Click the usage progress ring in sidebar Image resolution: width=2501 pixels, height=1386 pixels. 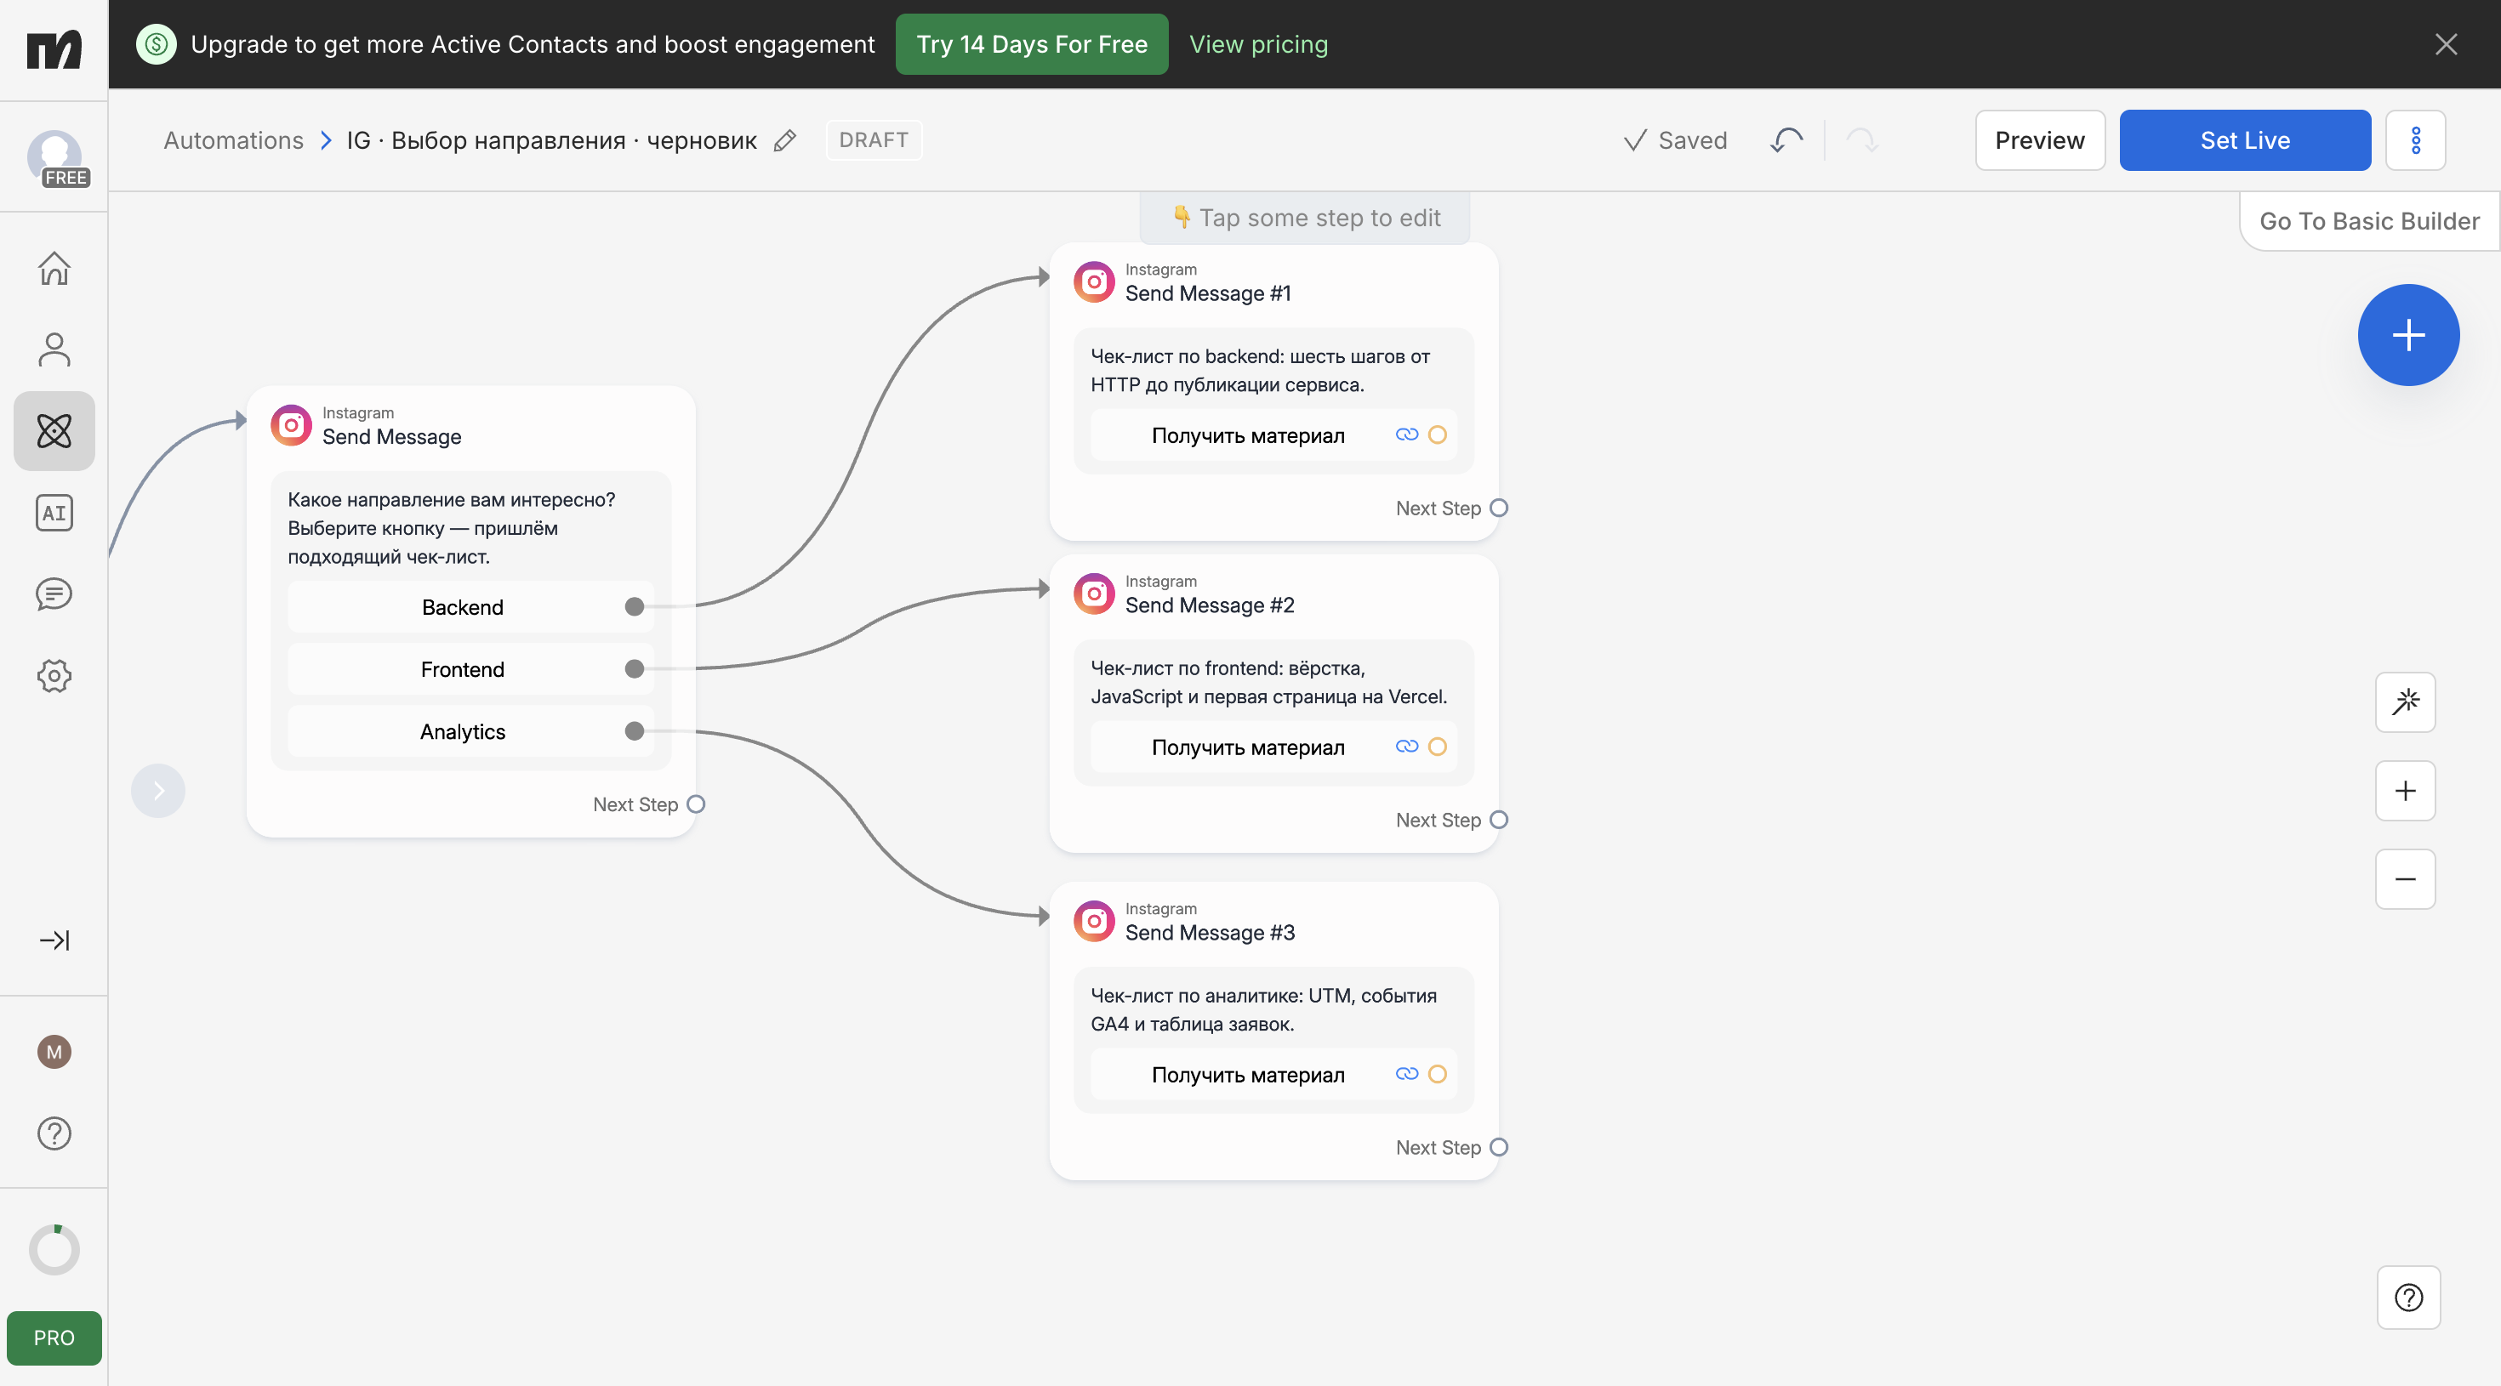54,1249
